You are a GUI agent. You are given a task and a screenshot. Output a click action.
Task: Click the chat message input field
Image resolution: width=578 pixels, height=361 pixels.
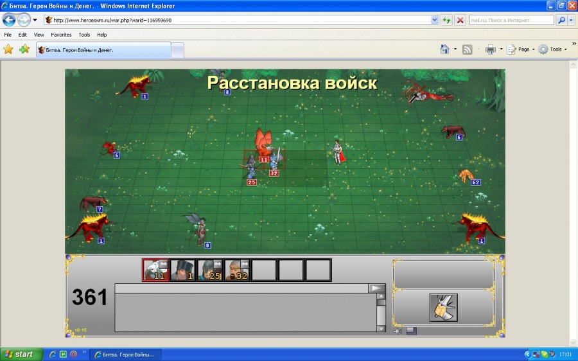(x=241, y=288)
